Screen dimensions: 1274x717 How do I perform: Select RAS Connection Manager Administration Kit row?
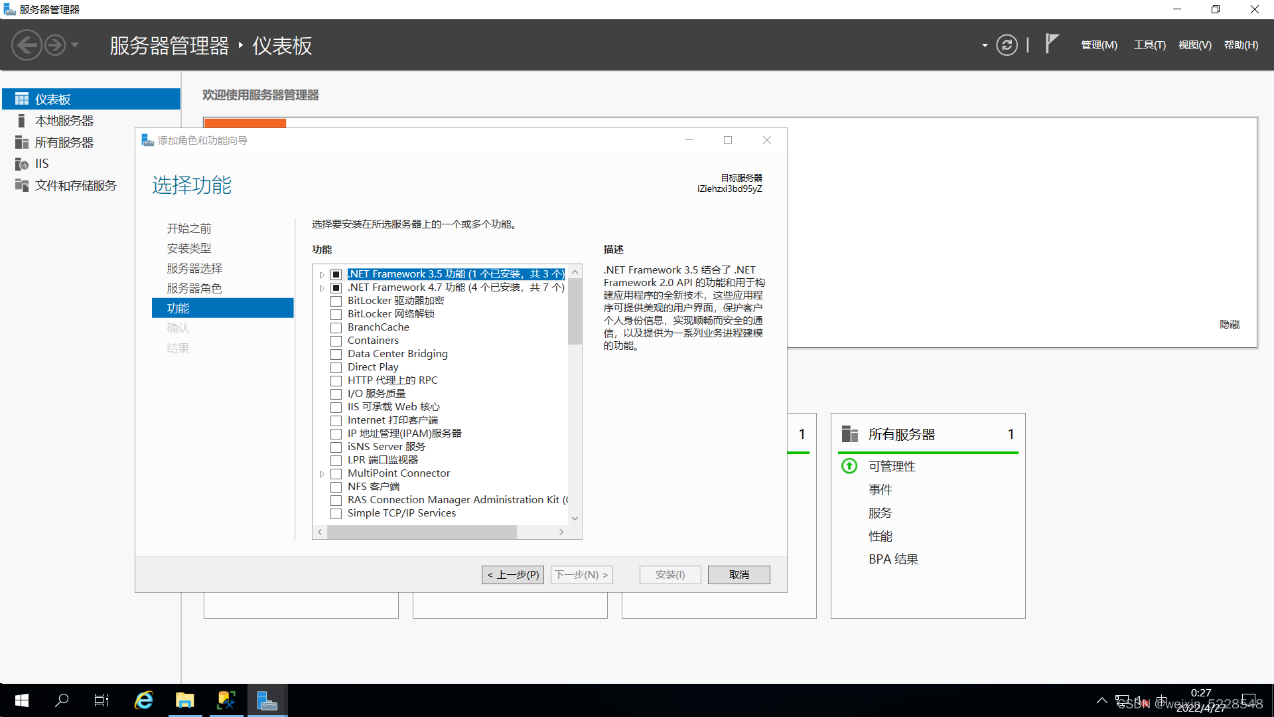(x=458, y=500)
